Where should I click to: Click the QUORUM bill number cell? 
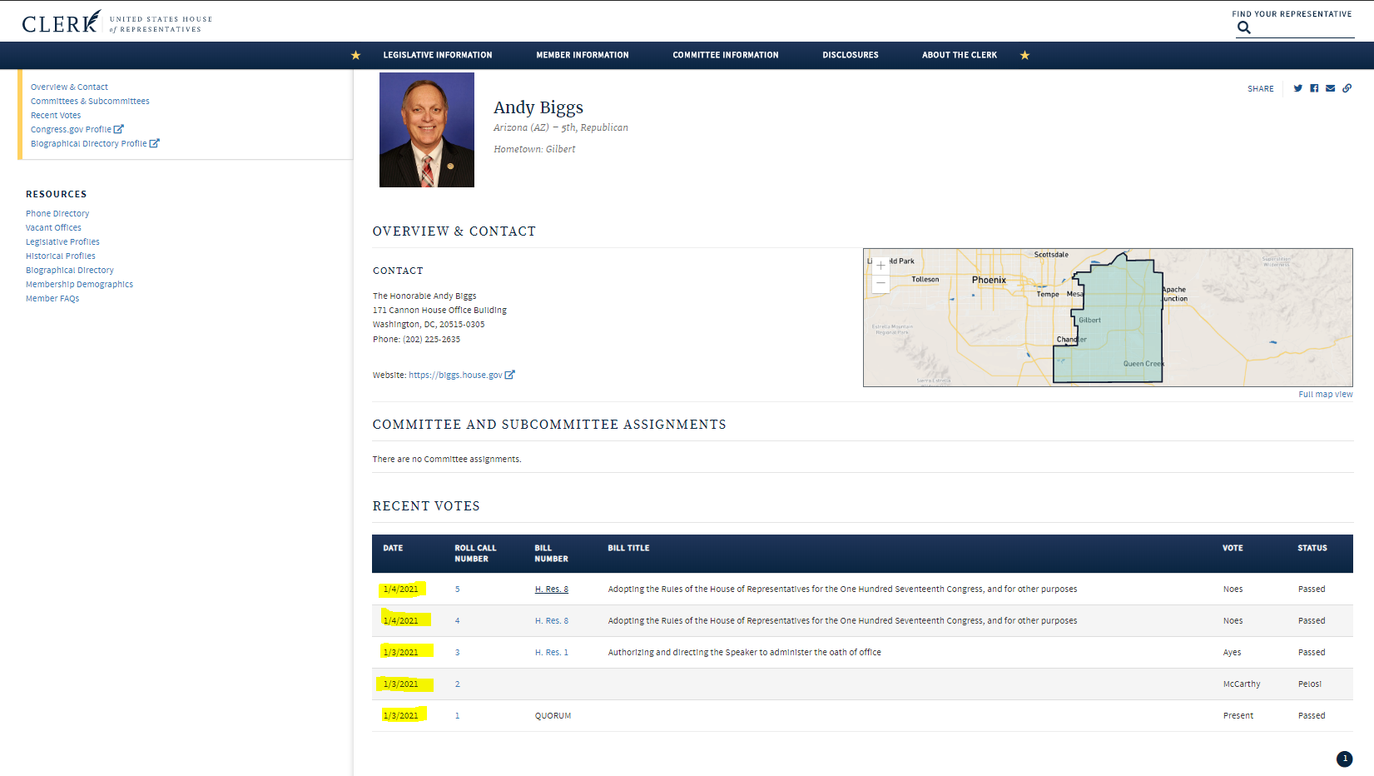coord(553,715)
